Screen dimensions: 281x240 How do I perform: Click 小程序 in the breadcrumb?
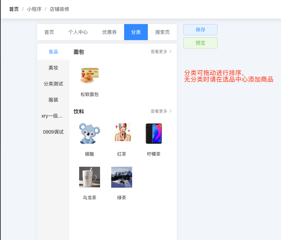(x=34, y=9)
